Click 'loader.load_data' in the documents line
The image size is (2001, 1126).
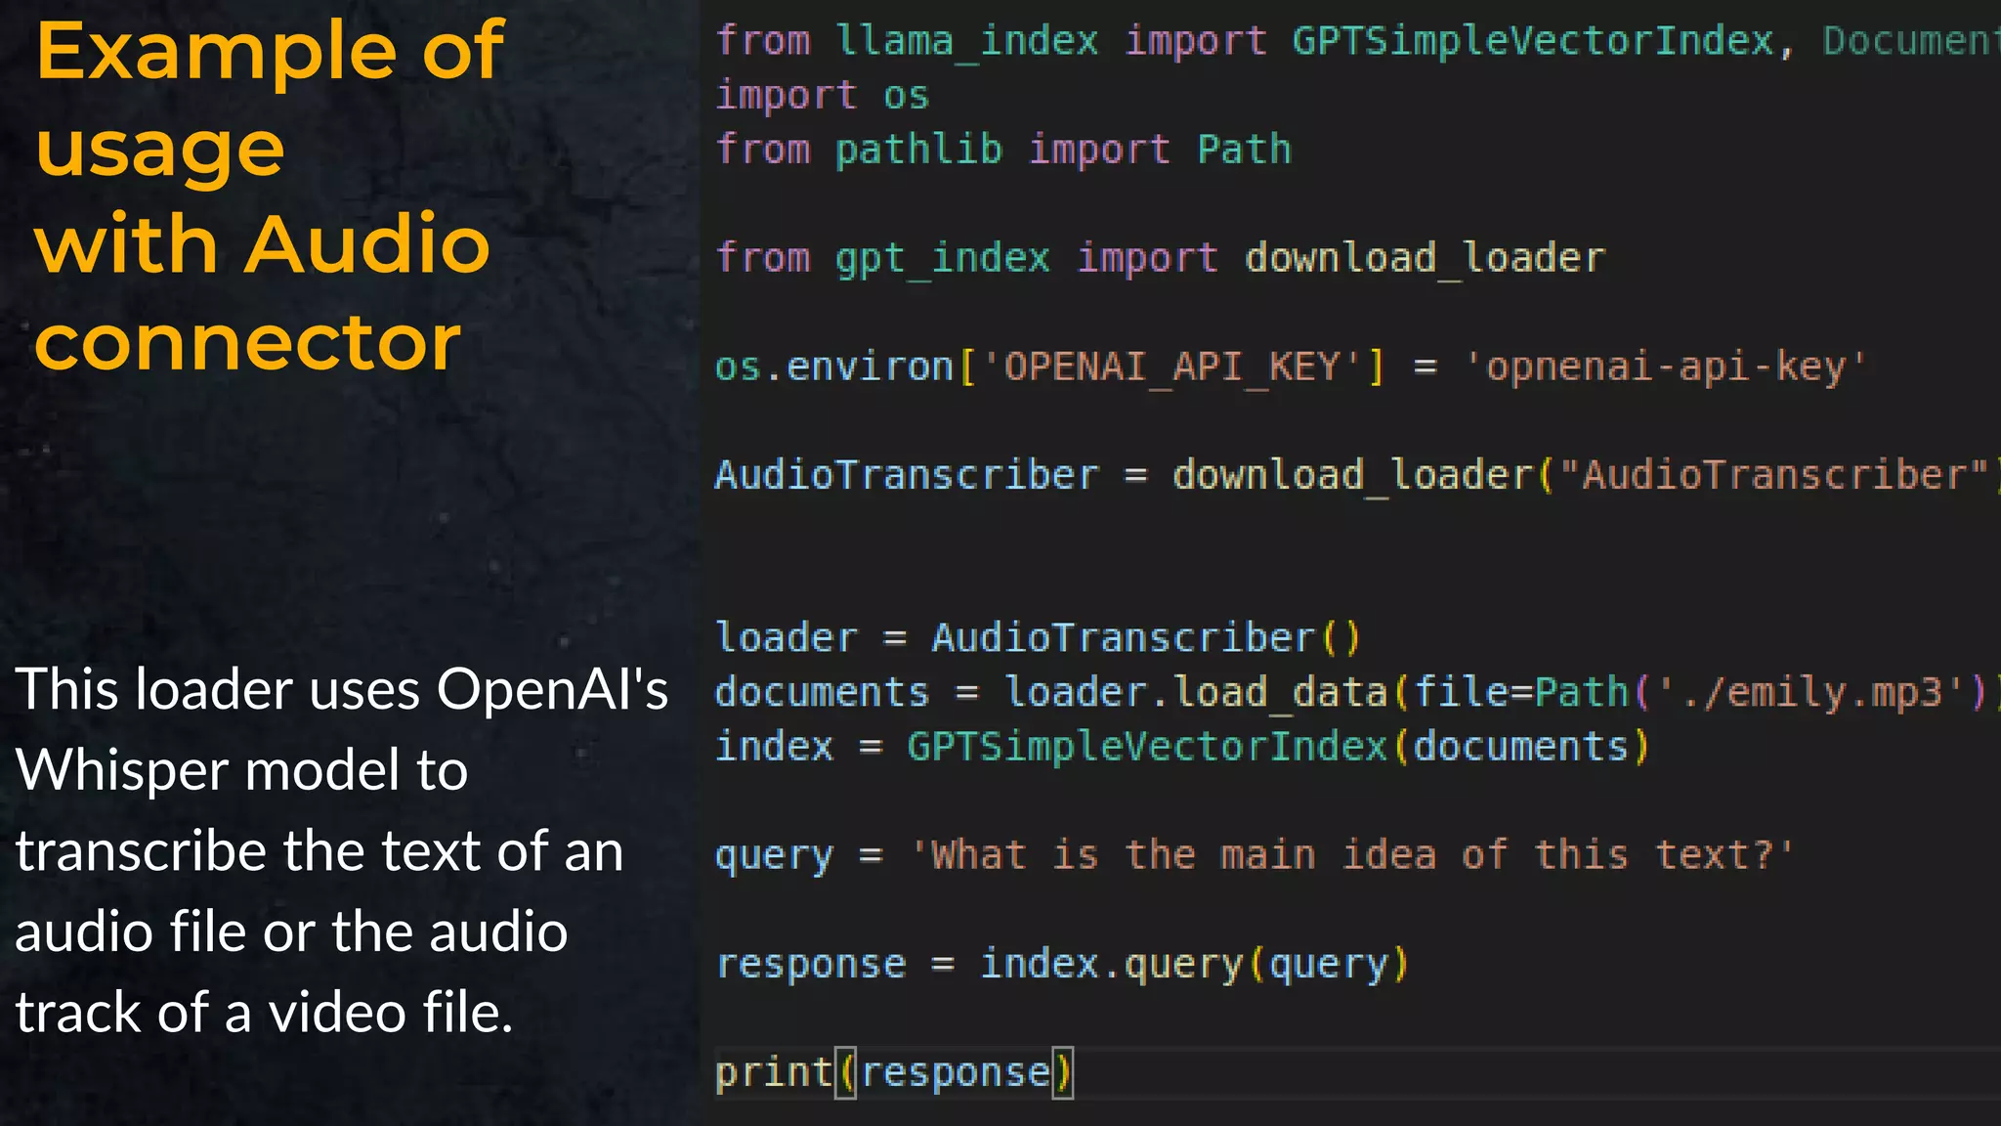[x=1196, y=692]
